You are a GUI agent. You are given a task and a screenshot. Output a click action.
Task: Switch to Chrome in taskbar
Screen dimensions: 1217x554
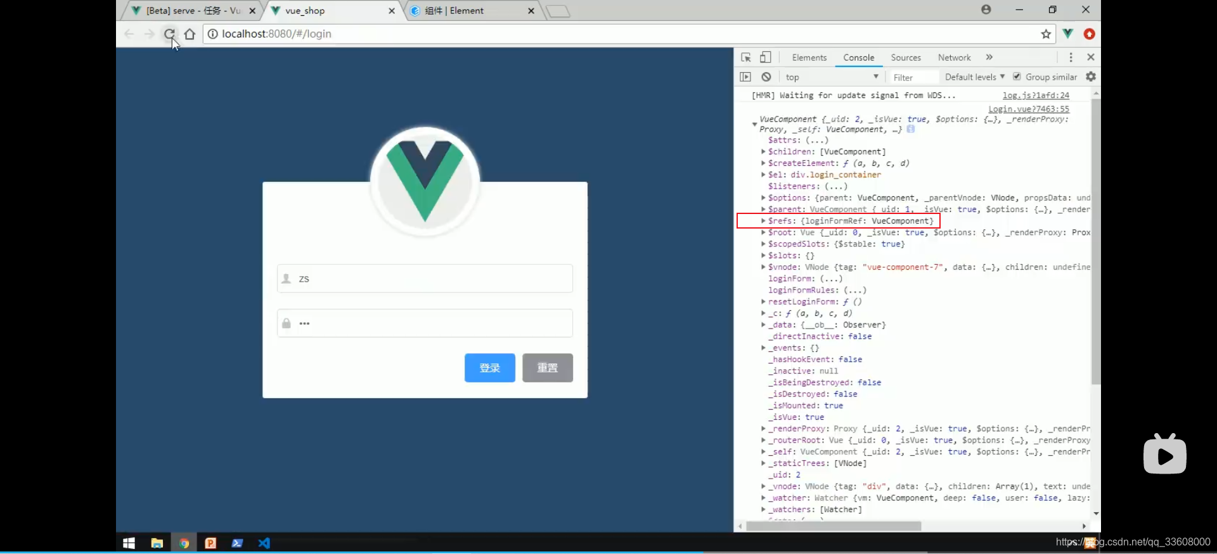click(184, 543)
